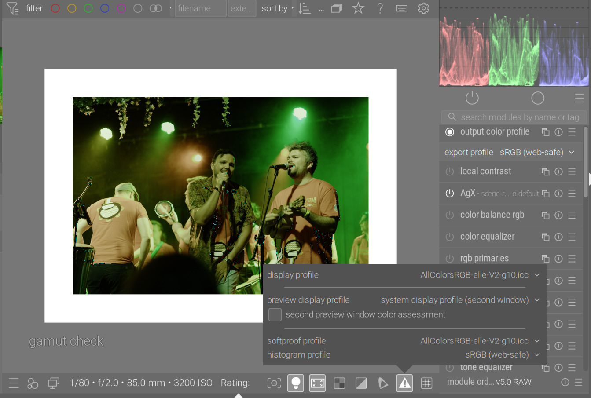Reset the local contrast module parameters
Viewport: 591px width, 398px height.
(x=558, y=172)
